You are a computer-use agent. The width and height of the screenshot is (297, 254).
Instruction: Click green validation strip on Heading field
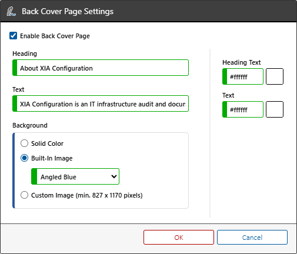click(x=15, y=68)
